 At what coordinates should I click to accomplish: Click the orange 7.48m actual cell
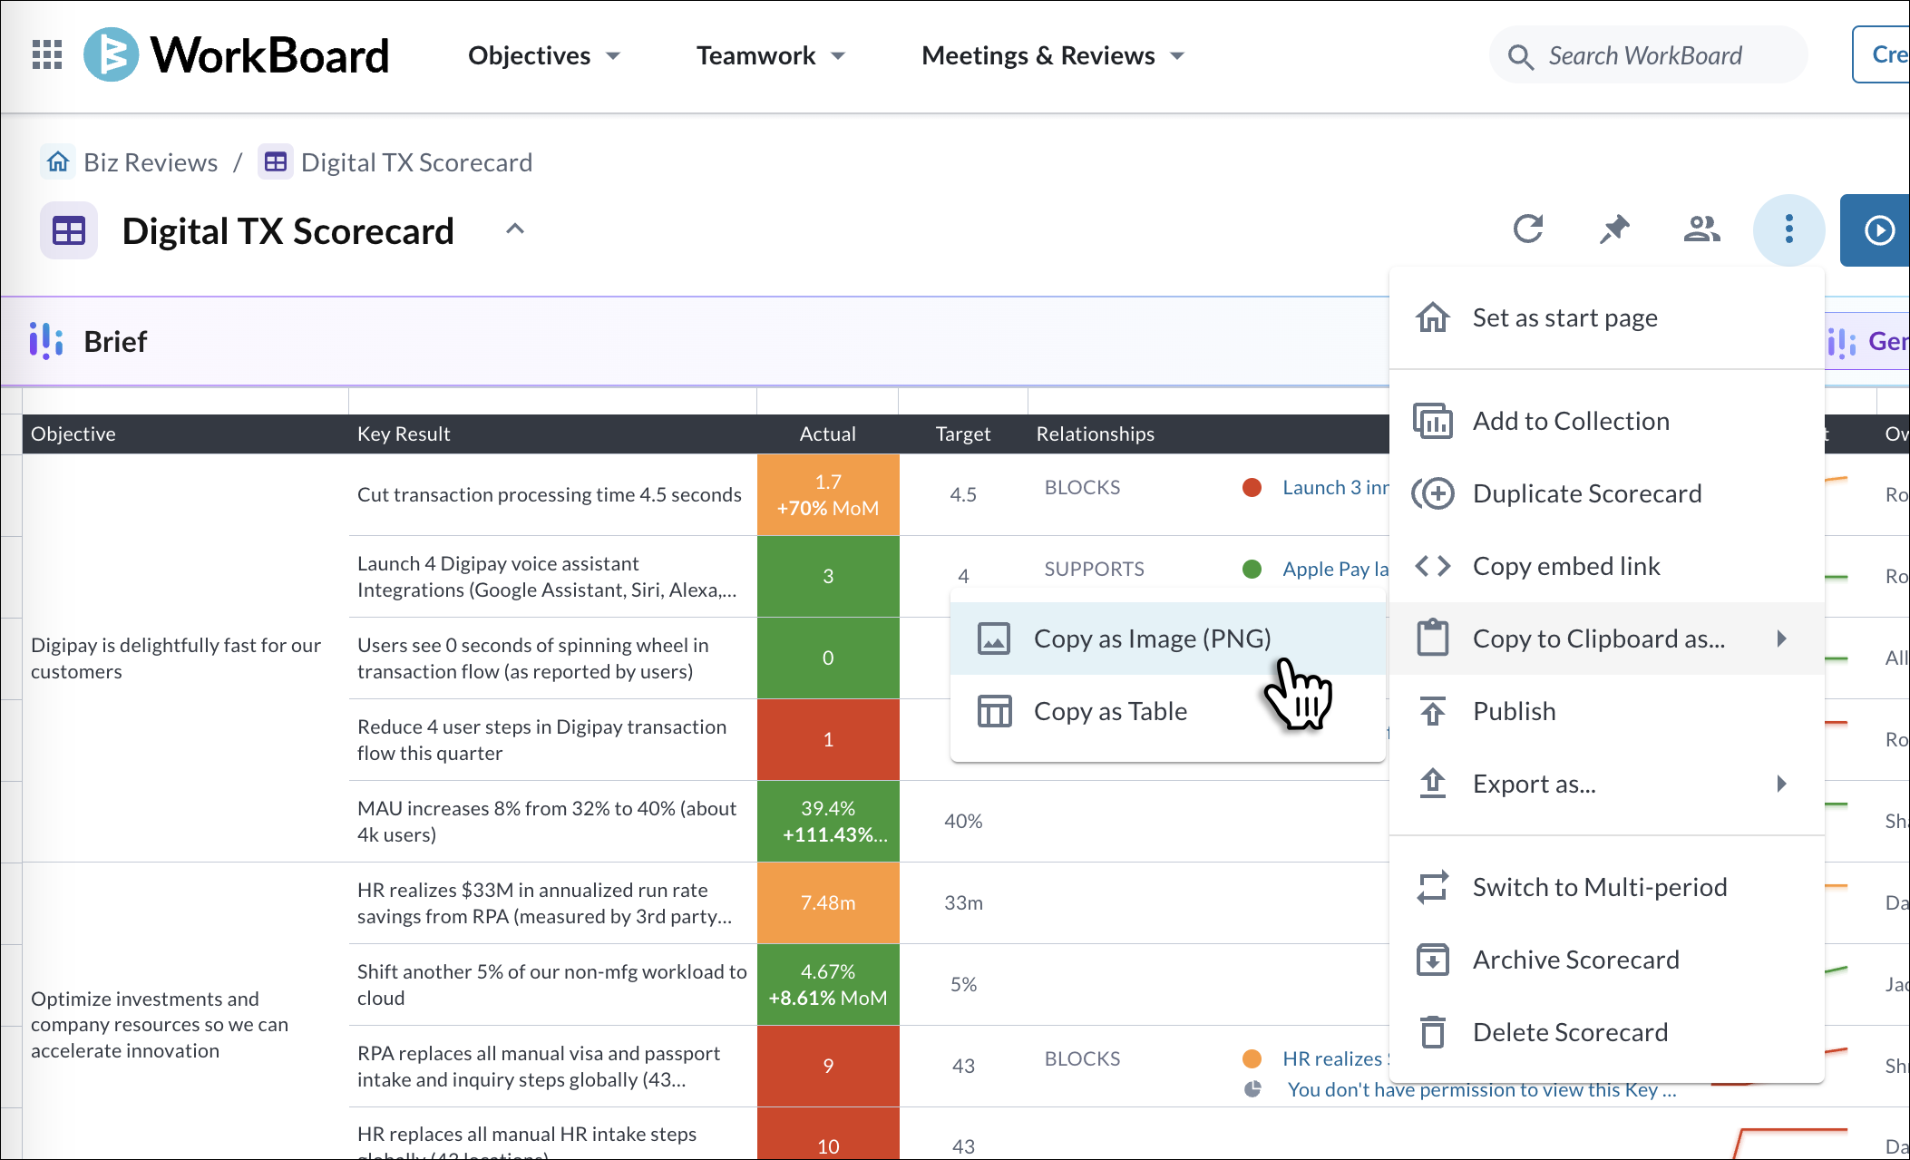tap(828, 902)
